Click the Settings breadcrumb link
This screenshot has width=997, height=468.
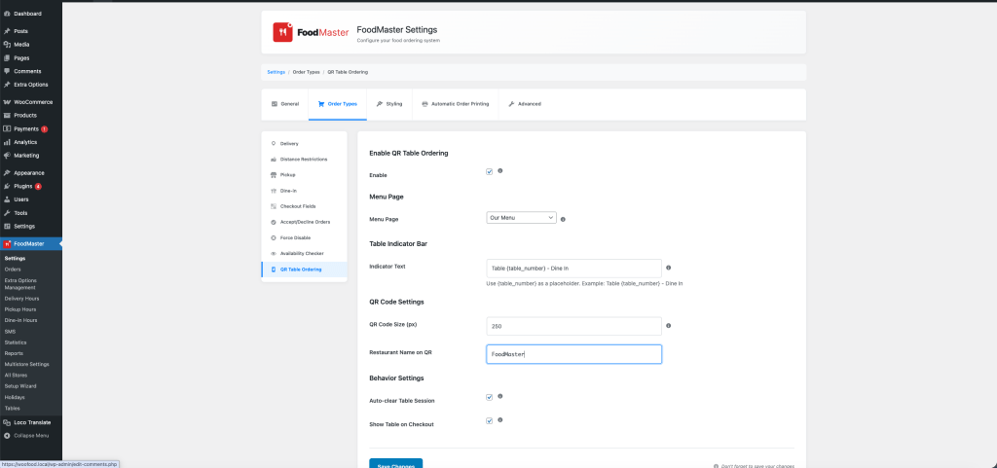[276, 72]
